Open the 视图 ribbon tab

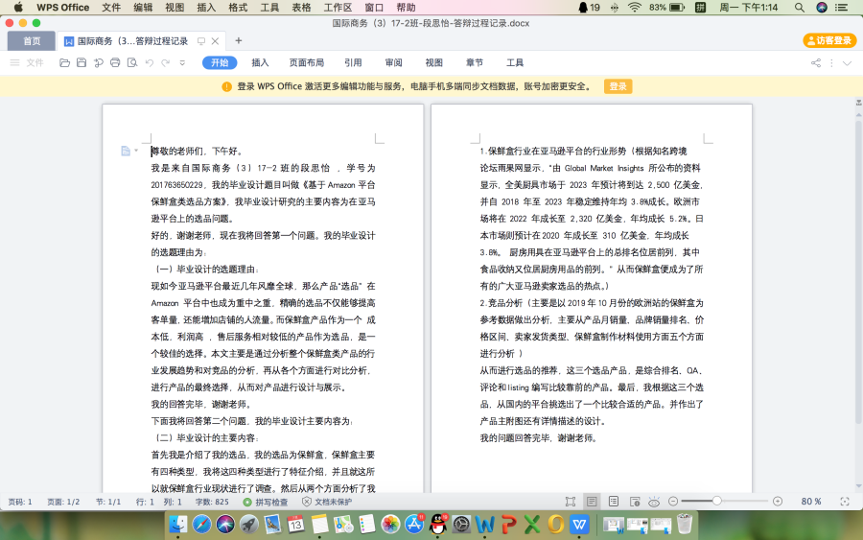433,62
